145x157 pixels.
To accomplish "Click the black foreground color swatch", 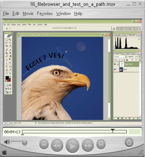I will (7, 78).
